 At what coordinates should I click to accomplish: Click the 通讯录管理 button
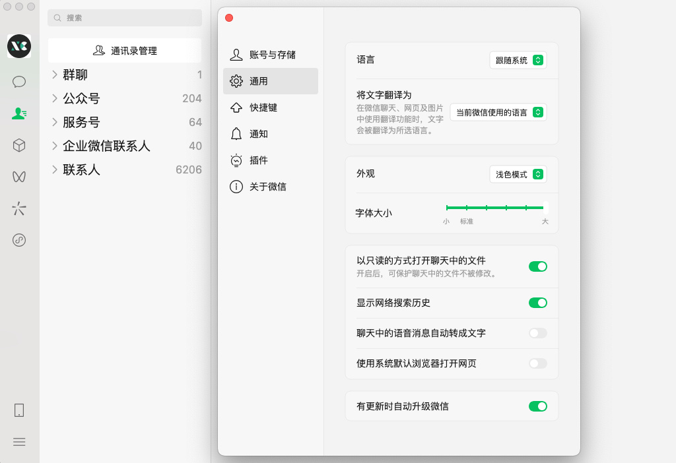pyautogui.click(x=125, y=50)
